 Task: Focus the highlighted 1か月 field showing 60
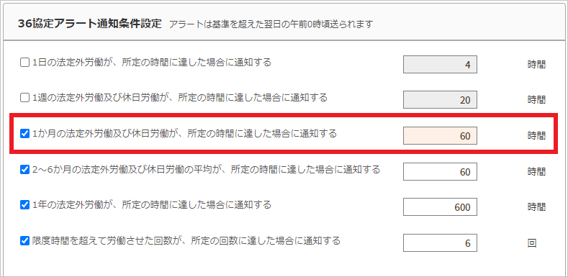[440, 136]
